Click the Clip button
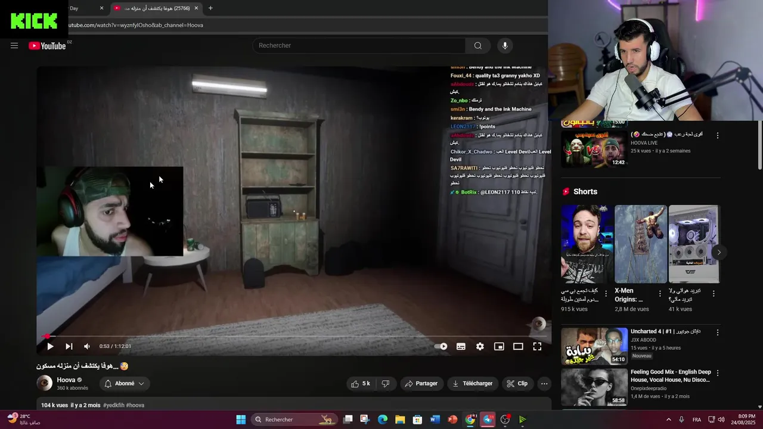 coord(517,384)
